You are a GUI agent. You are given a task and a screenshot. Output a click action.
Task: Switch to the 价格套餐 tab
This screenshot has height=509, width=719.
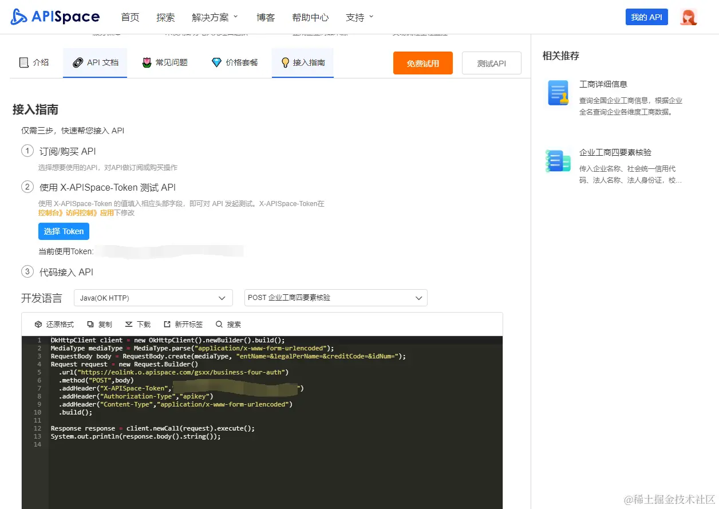[235, 62]
